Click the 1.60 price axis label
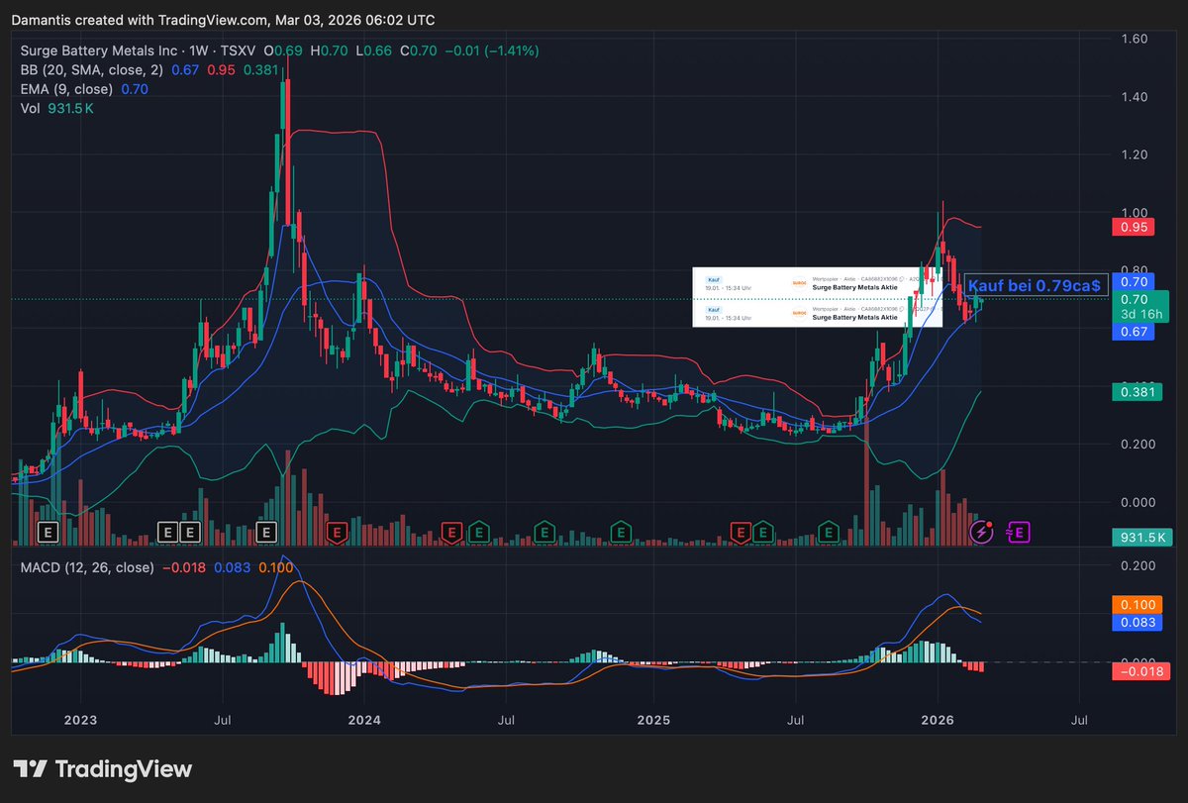 pos(1134,39)
